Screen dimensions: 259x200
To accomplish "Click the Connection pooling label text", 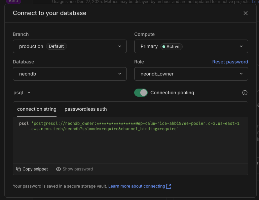I will pyautogui.click(x=172, y=93).
